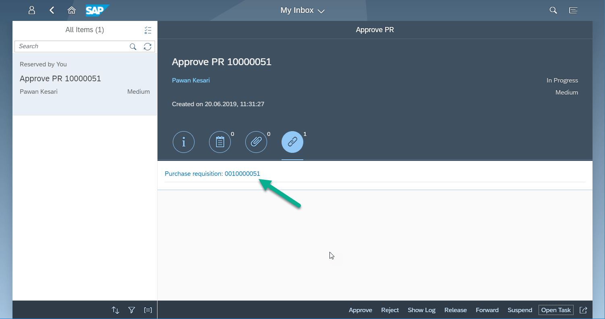Screen dimensions: 605x319
Task: Open the notifications icon at top right
Action: coord(573,10)
